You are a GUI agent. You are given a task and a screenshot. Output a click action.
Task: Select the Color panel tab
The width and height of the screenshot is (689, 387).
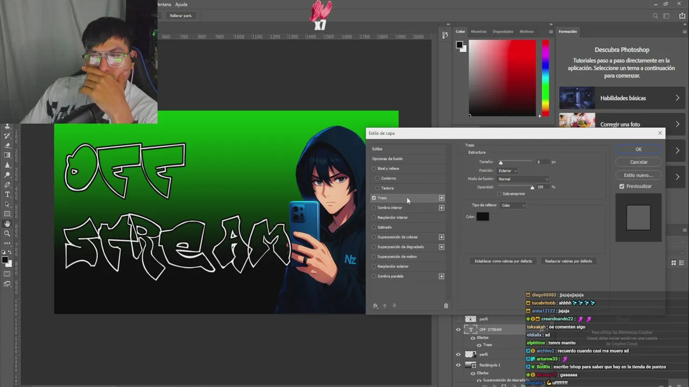pos(460,32)
